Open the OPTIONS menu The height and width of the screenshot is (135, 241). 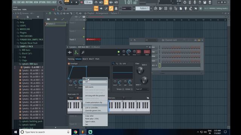tap(42, 2)
